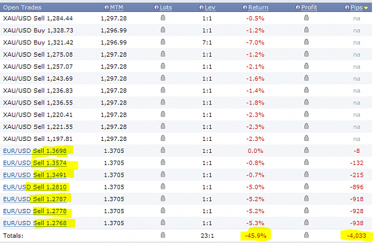Click the -7.0% return value
Screen dimensions: 373x243
click(255, 42)
